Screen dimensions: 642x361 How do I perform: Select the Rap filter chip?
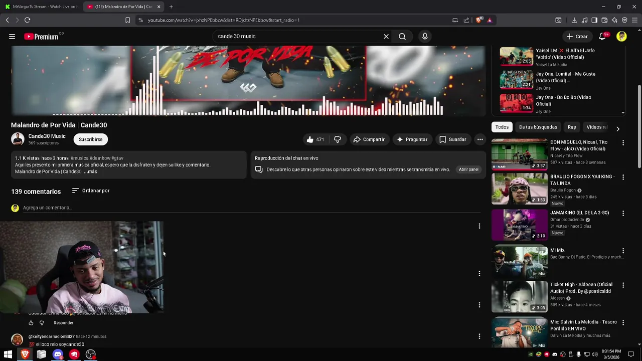point(572,127)
